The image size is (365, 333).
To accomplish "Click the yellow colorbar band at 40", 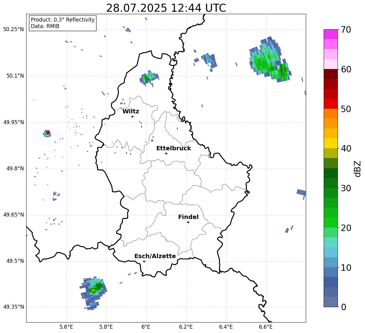I will click(x=330, y=143).
